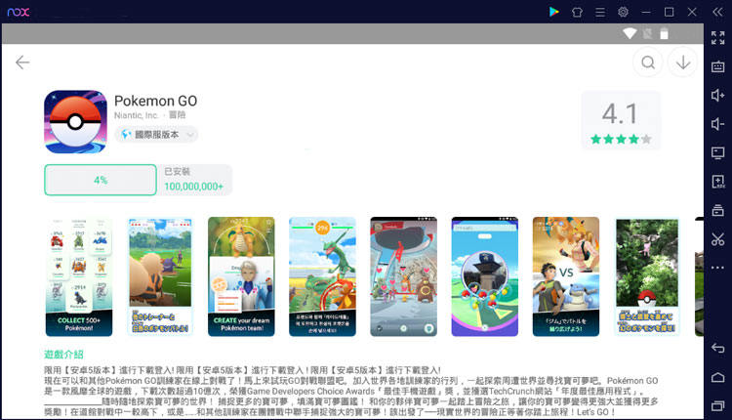
Task: Decrease volume using the sidebar speaker minus icon
Action: pyautogui.click(x=717, y=124)
